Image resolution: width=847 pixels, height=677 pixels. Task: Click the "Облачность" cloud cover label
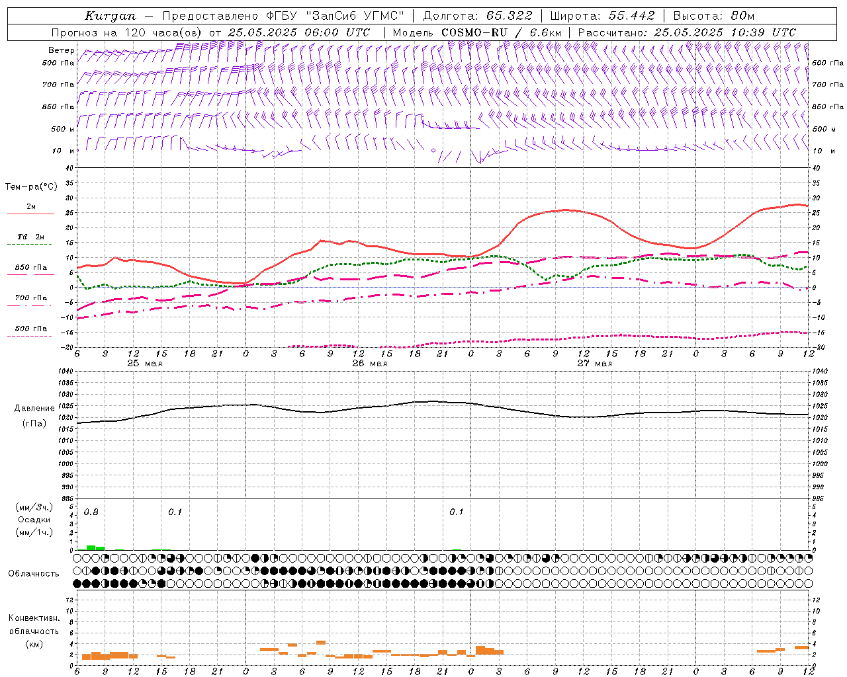coord(34,574)
